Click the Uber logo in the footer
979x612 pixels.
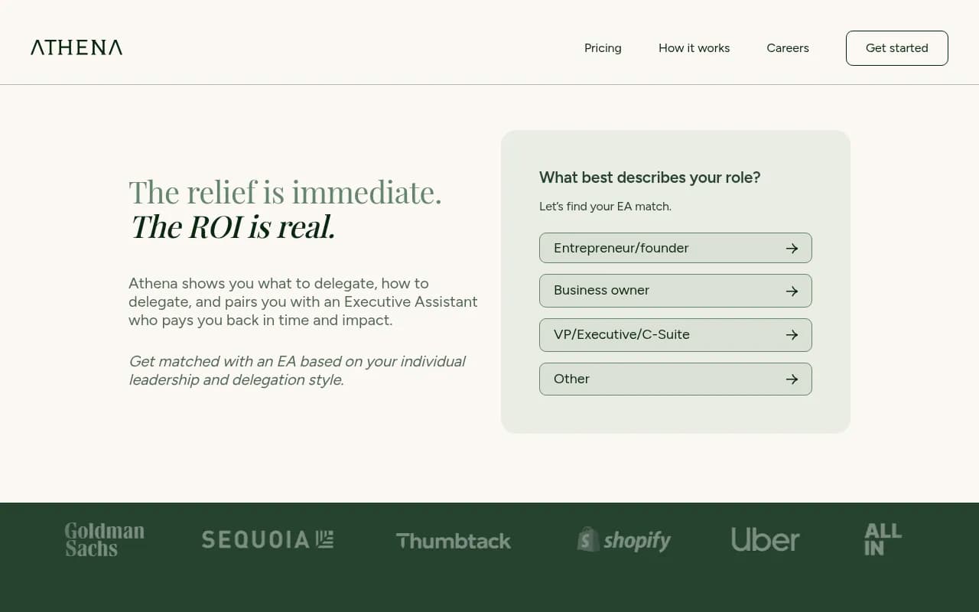point(765,539)
